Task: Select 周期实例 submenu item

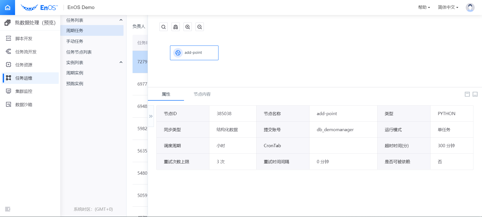Action: (92, 73)
